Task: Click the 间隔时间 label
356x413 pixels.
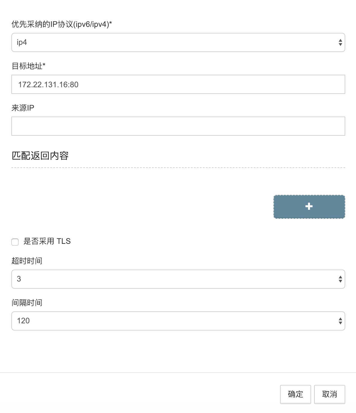Action: point(27,303)
